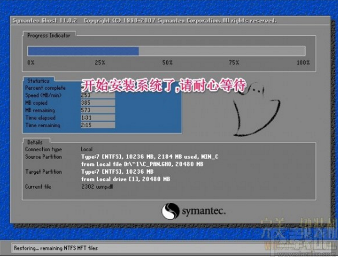Click the 'MB remaining' label
338x257 pixels.
40,110
